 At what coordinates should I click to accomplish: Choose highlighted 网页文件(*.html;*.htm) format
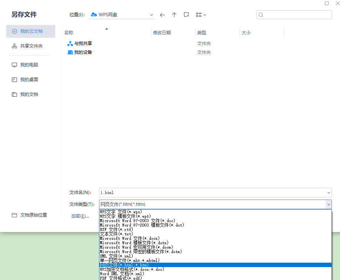[215, 265]
